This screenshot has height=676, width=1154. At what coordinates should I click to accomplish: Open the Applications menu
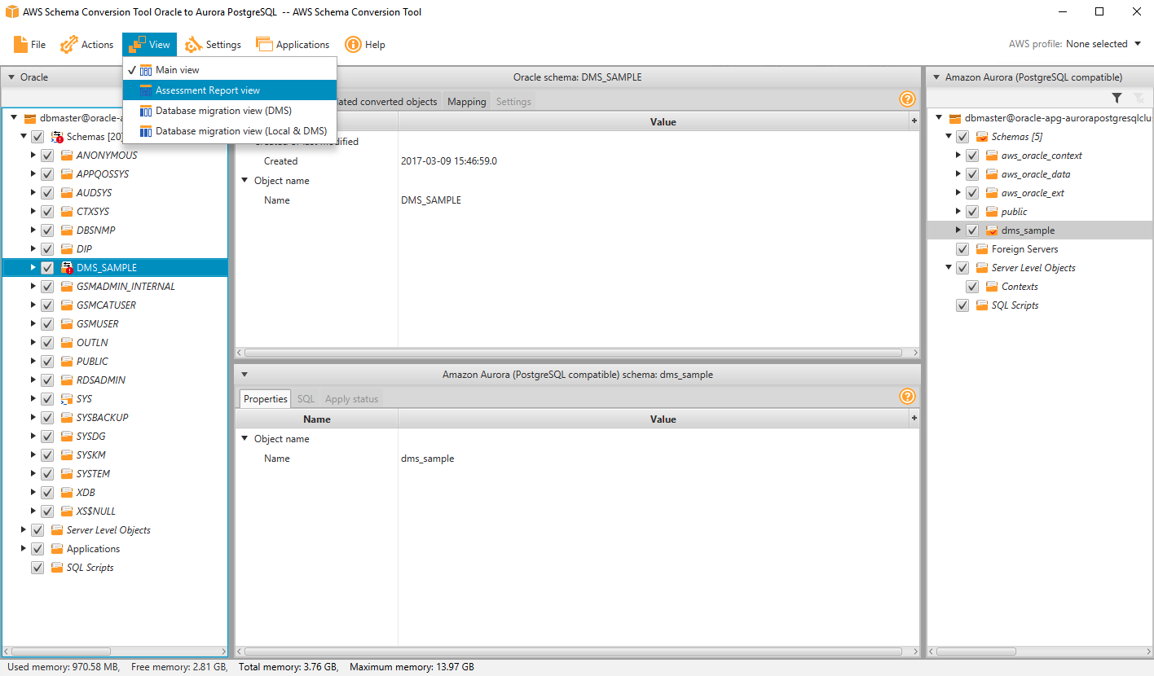[x=293, y=45]
